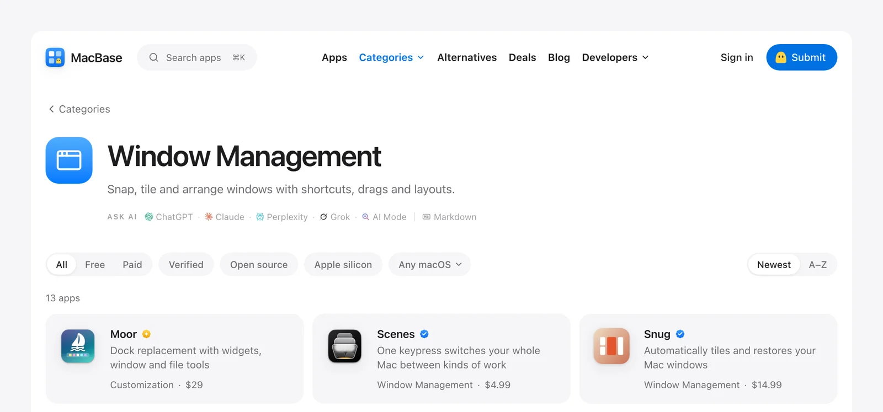This screenshot has height=412, width=883.
Task: Click the Perplexity logo icon
Action: pos(260,217)
